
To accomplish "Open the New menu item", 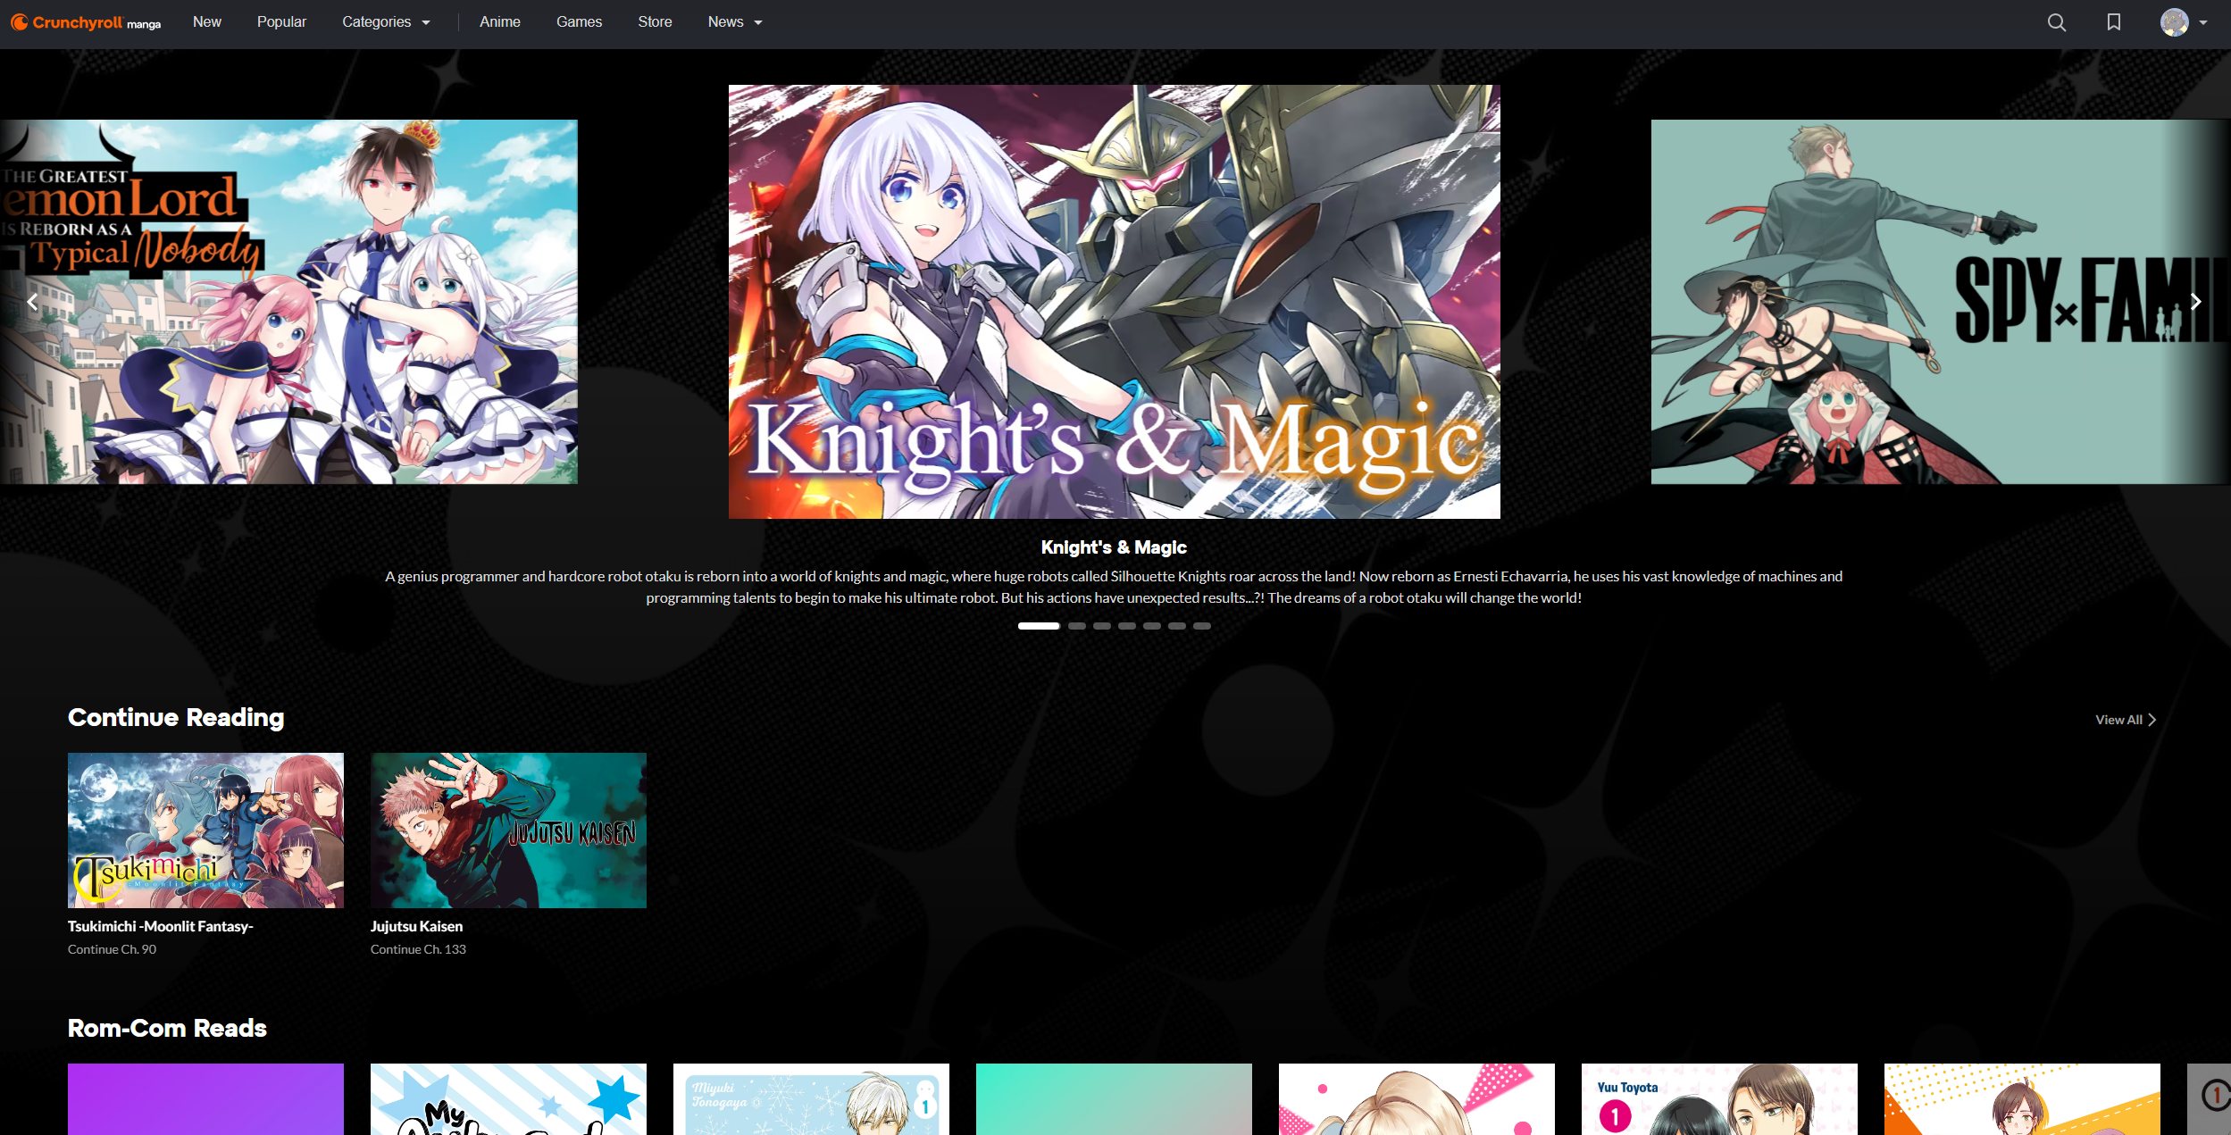I will point(206,22).
